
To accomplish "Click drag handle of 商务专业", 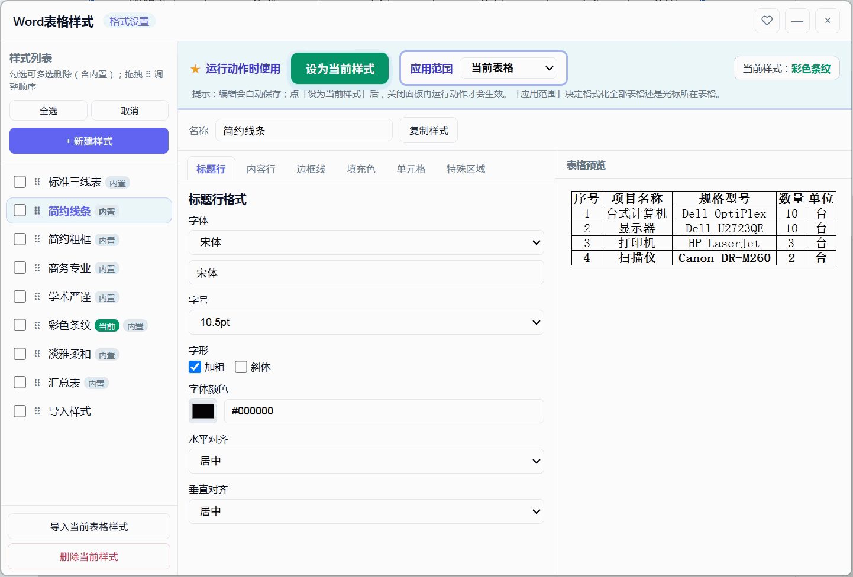I will 37,268.
